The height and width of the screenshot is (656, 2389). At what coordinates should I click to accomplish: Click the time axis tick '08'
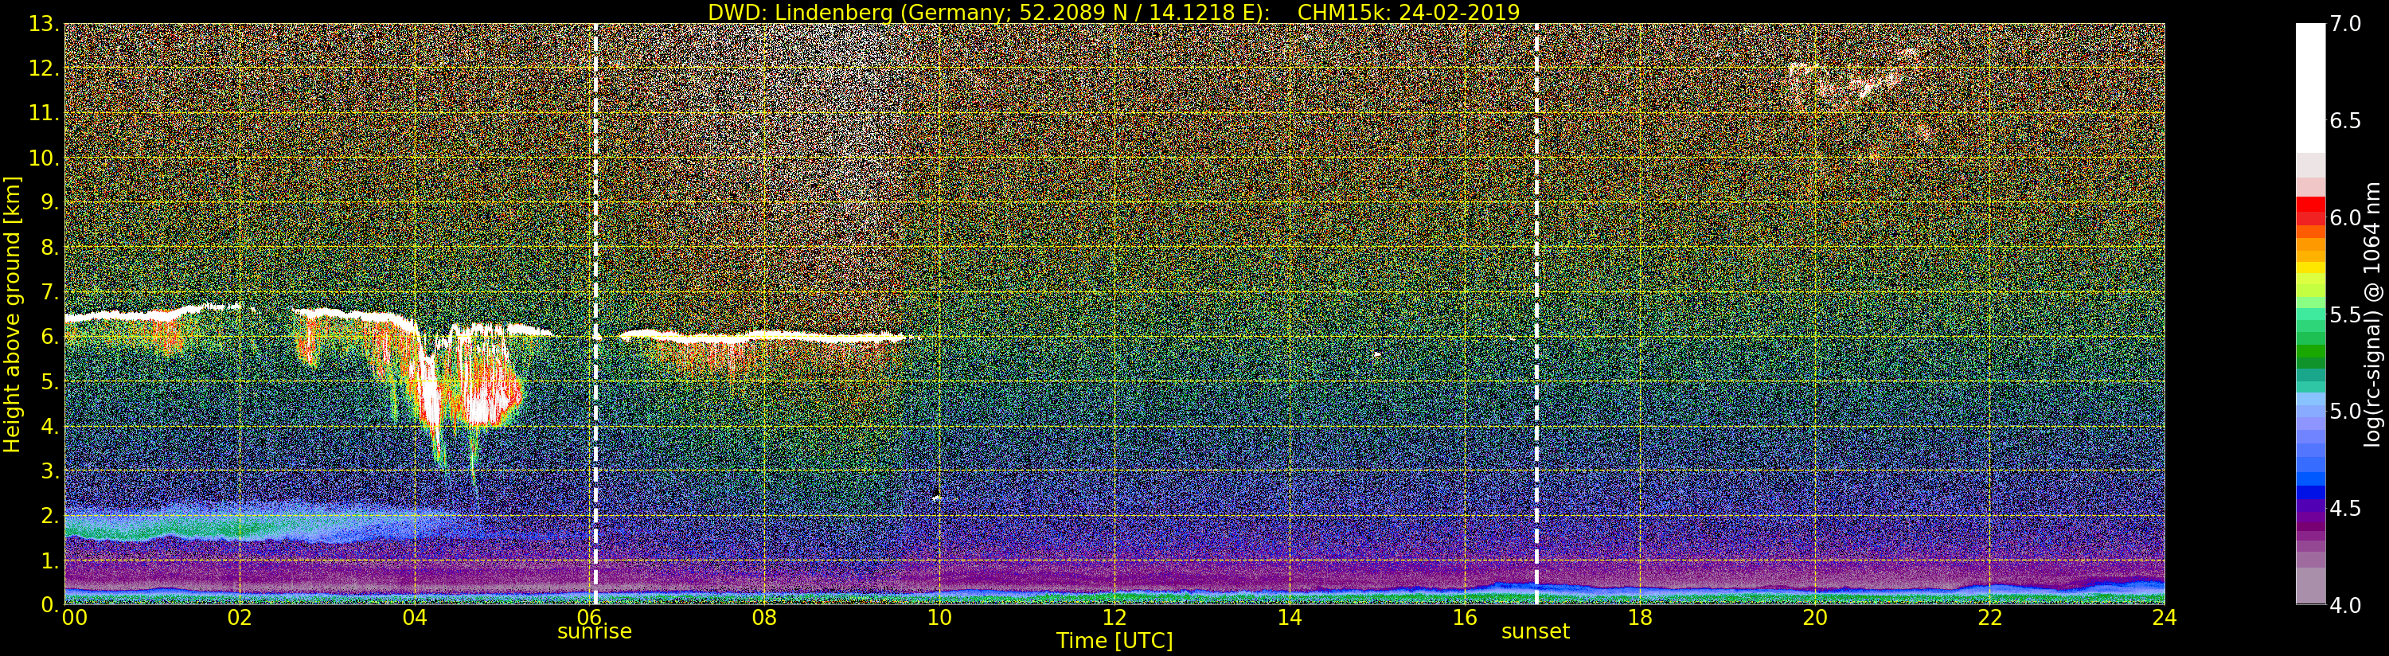tap(764, 618)
